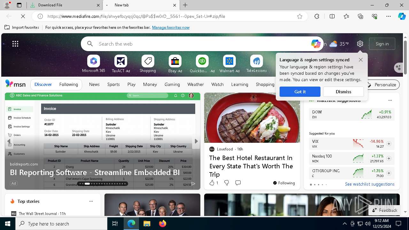The width and height of the screenshot is (409, 230).
Task: Open the Extensions puzzle icon
Action: (317, 16)
